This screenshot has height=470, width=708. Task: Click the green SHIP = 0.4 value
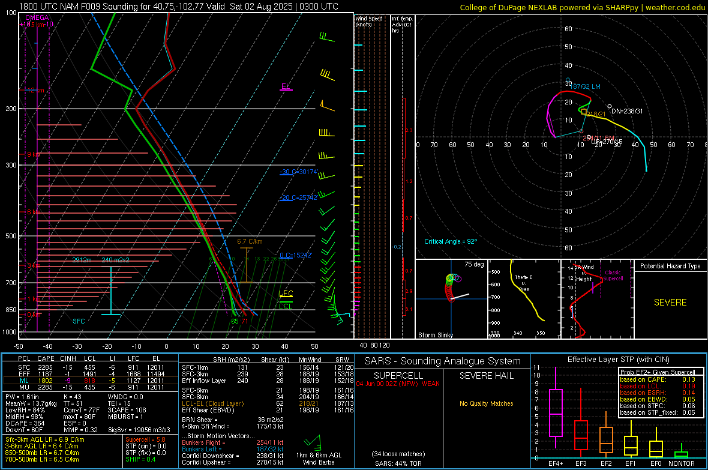tap(140, 459)
